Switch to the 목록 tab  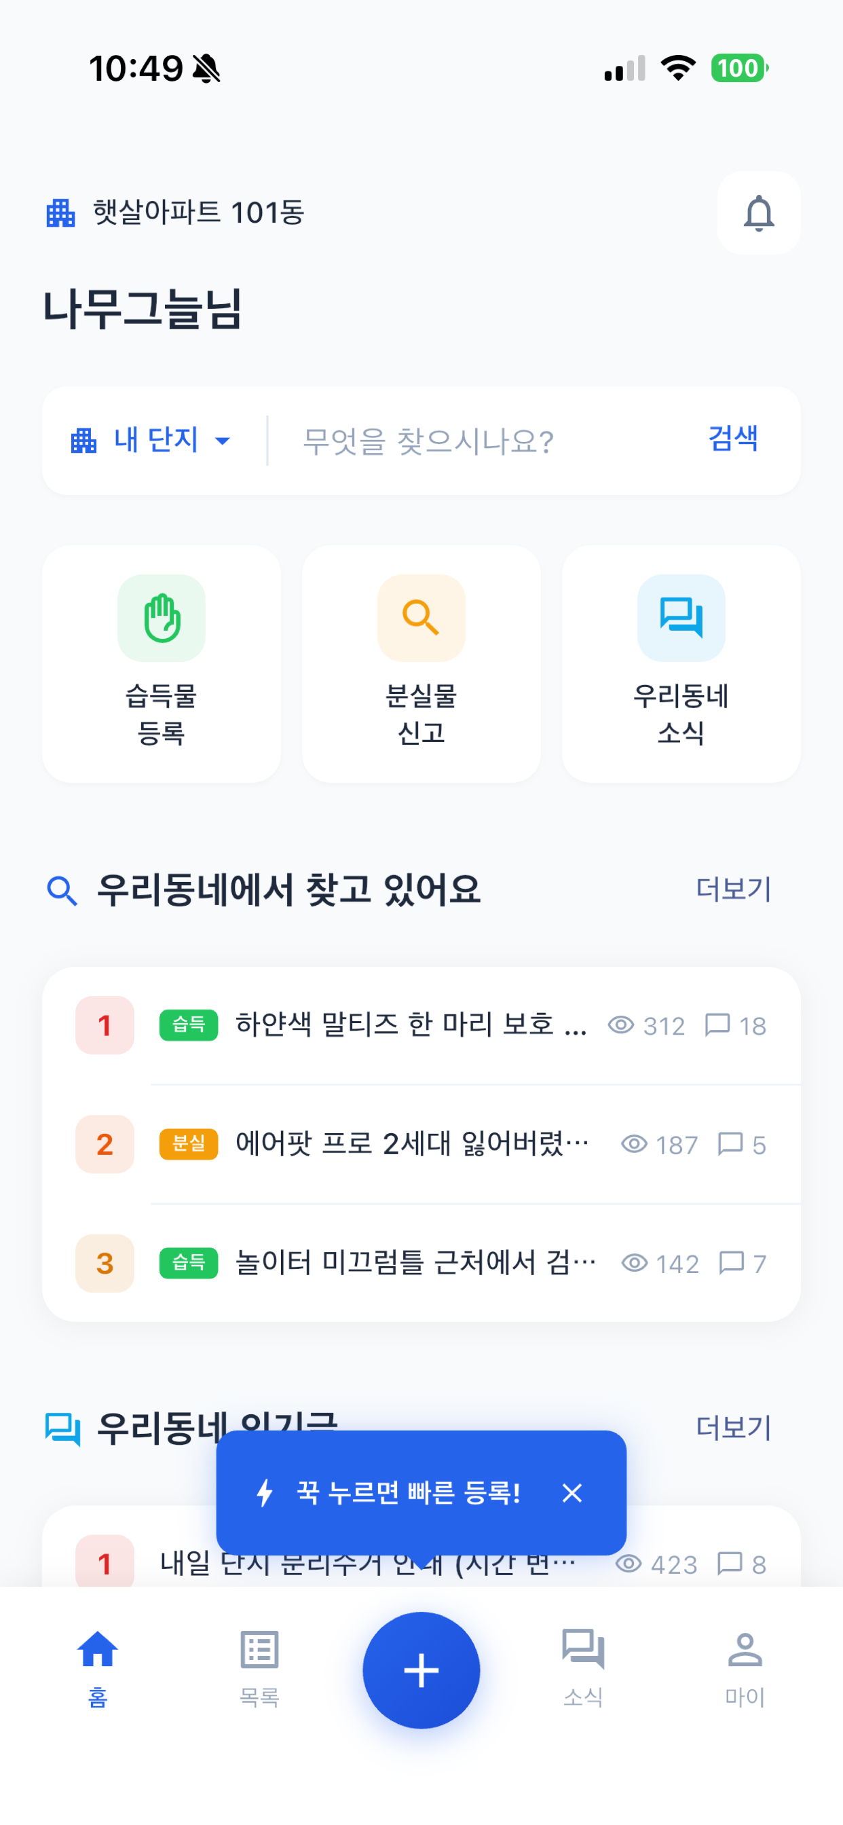tap(259, 1668)
